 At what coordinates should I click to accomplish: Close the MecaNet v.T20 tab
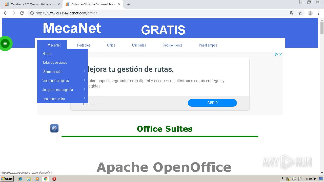pos(59,4)
